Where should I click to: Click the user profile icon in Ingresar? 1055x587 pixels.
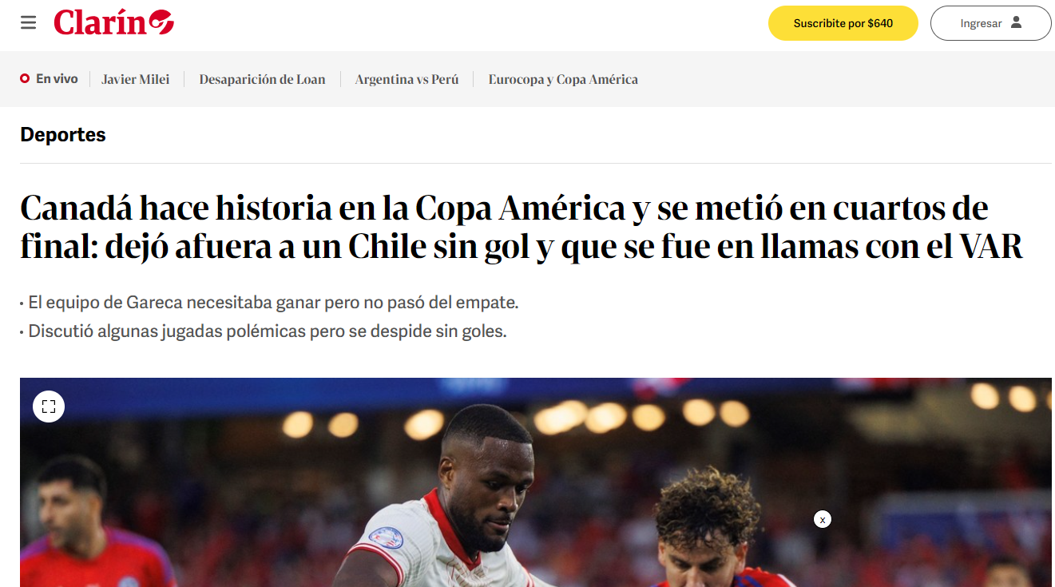coord(1016,22)
